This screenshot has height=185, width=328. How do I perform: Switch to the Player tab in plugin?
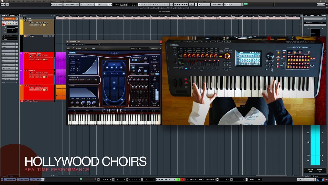(x=94, y=48)
